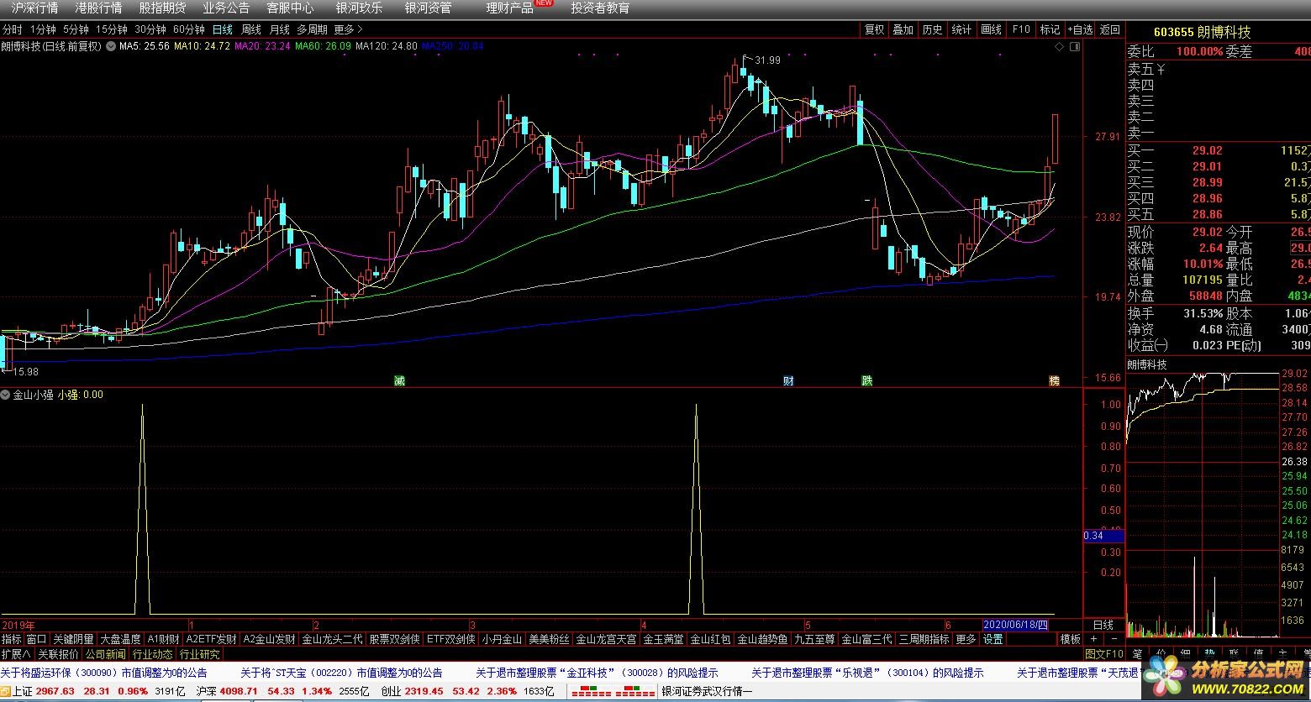Click the 减 event marker on the chart
The height and width of the screenshot is (702, 1311).
click(400, 380)
